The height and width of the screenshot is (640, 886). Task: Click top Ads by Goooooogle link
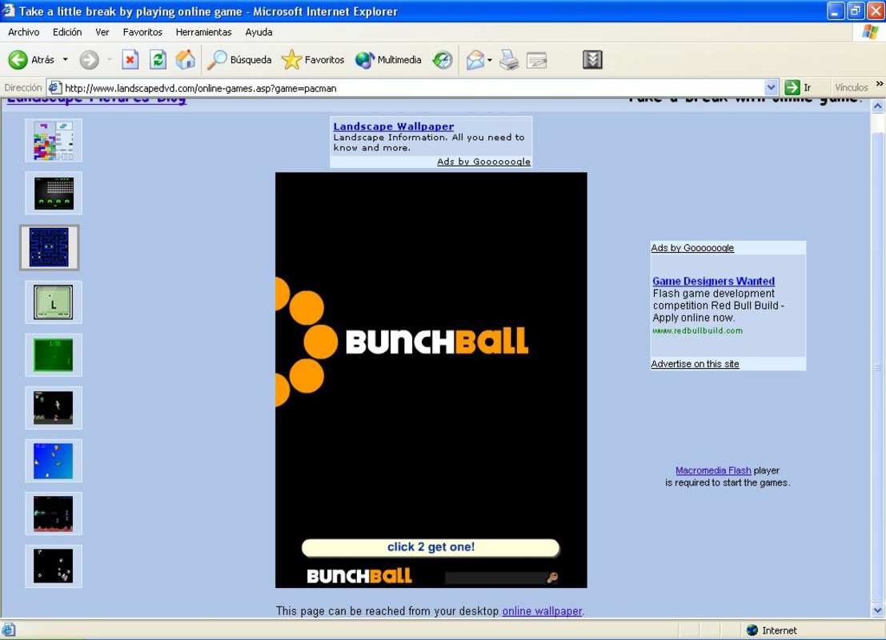coord(483,162)
